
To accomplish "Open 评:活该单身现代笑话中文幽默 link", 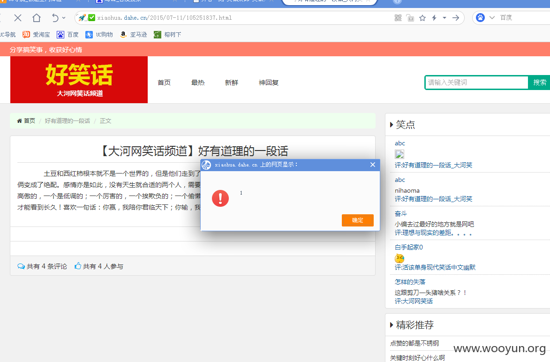I will tap(435, 267).
